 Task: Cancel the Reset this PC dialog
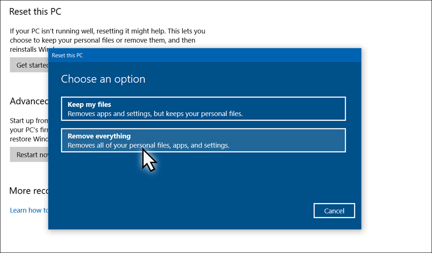point(334,211)
